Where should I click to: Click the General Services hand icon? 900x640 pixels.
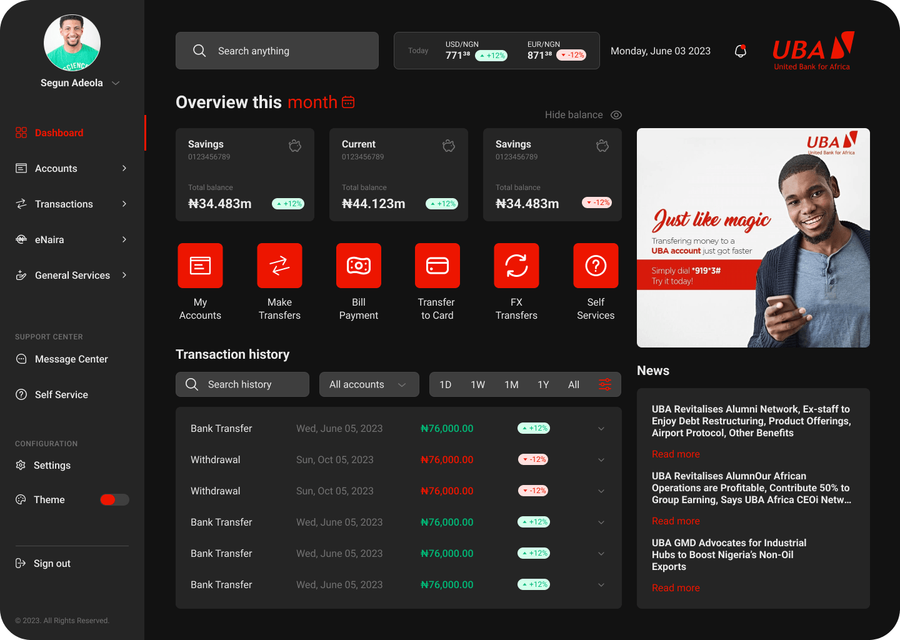(21, 275)
